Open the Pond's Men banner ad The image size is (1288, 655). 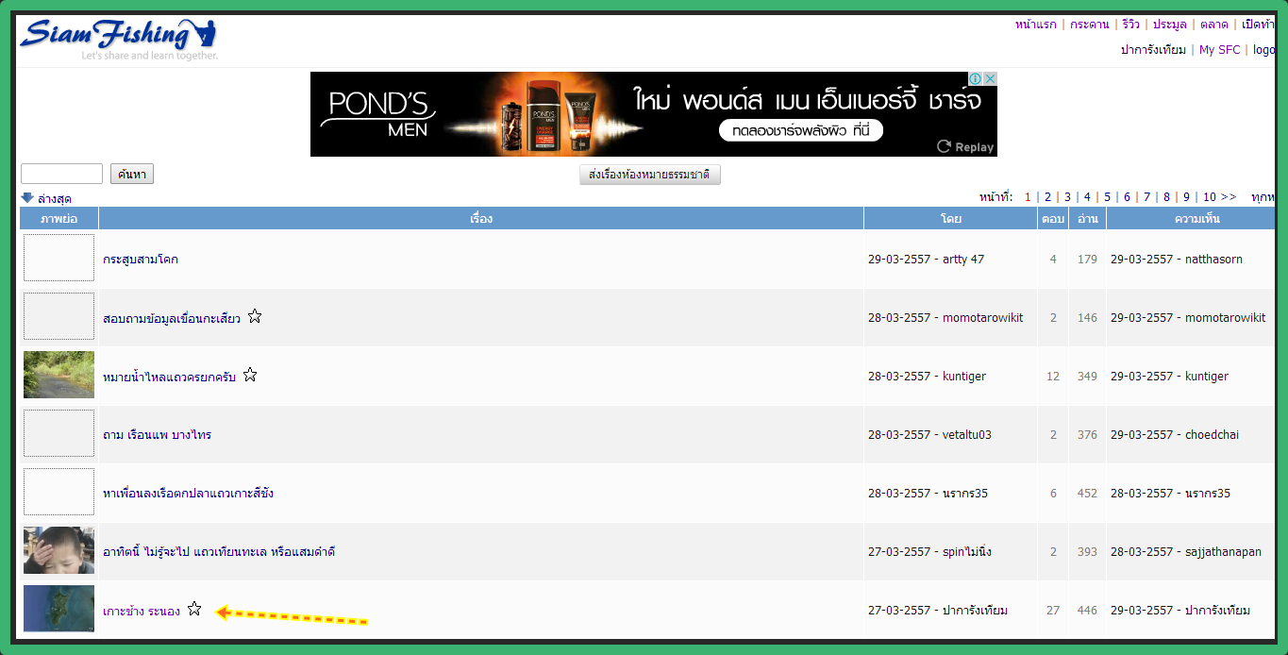click(653, 114)
